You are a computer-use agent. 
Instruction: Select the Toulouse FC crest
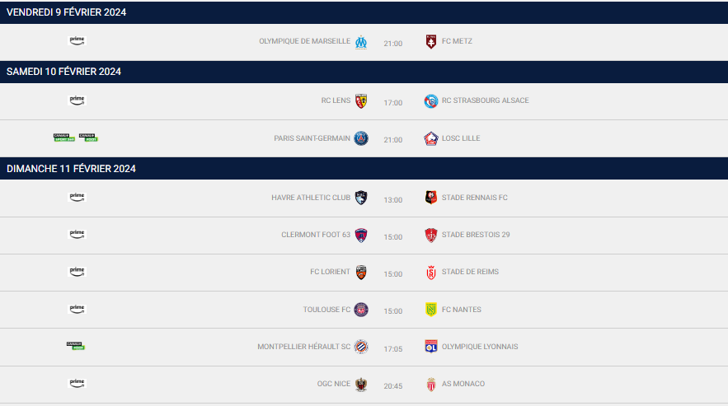[x=361, y=310]
